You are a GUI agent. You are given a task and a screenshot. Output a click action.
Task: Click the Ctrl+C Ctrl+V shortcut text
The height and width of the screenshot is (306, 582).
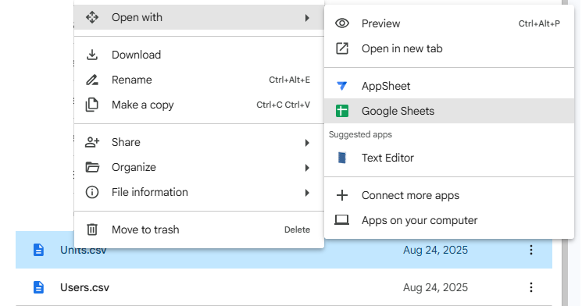coord(284,105)
